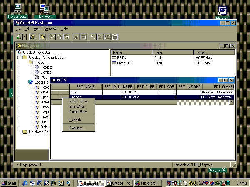Toggle the Details view toolbar button

tap(115, 37)
